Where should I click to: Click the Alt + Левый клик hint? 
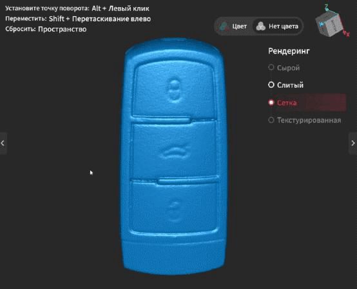point(121,8)
